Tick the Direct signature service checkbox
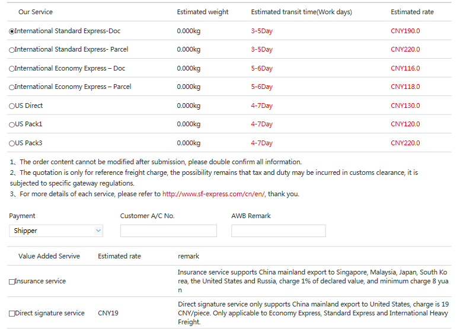 (x=12, y=314)
